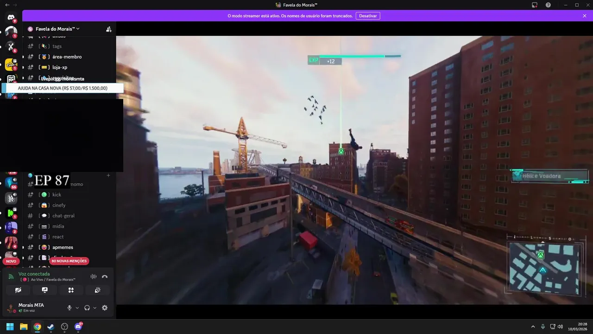Disconnect from the voice call
The height and width of the screenshot is (334, 593).
click(105, 276)
